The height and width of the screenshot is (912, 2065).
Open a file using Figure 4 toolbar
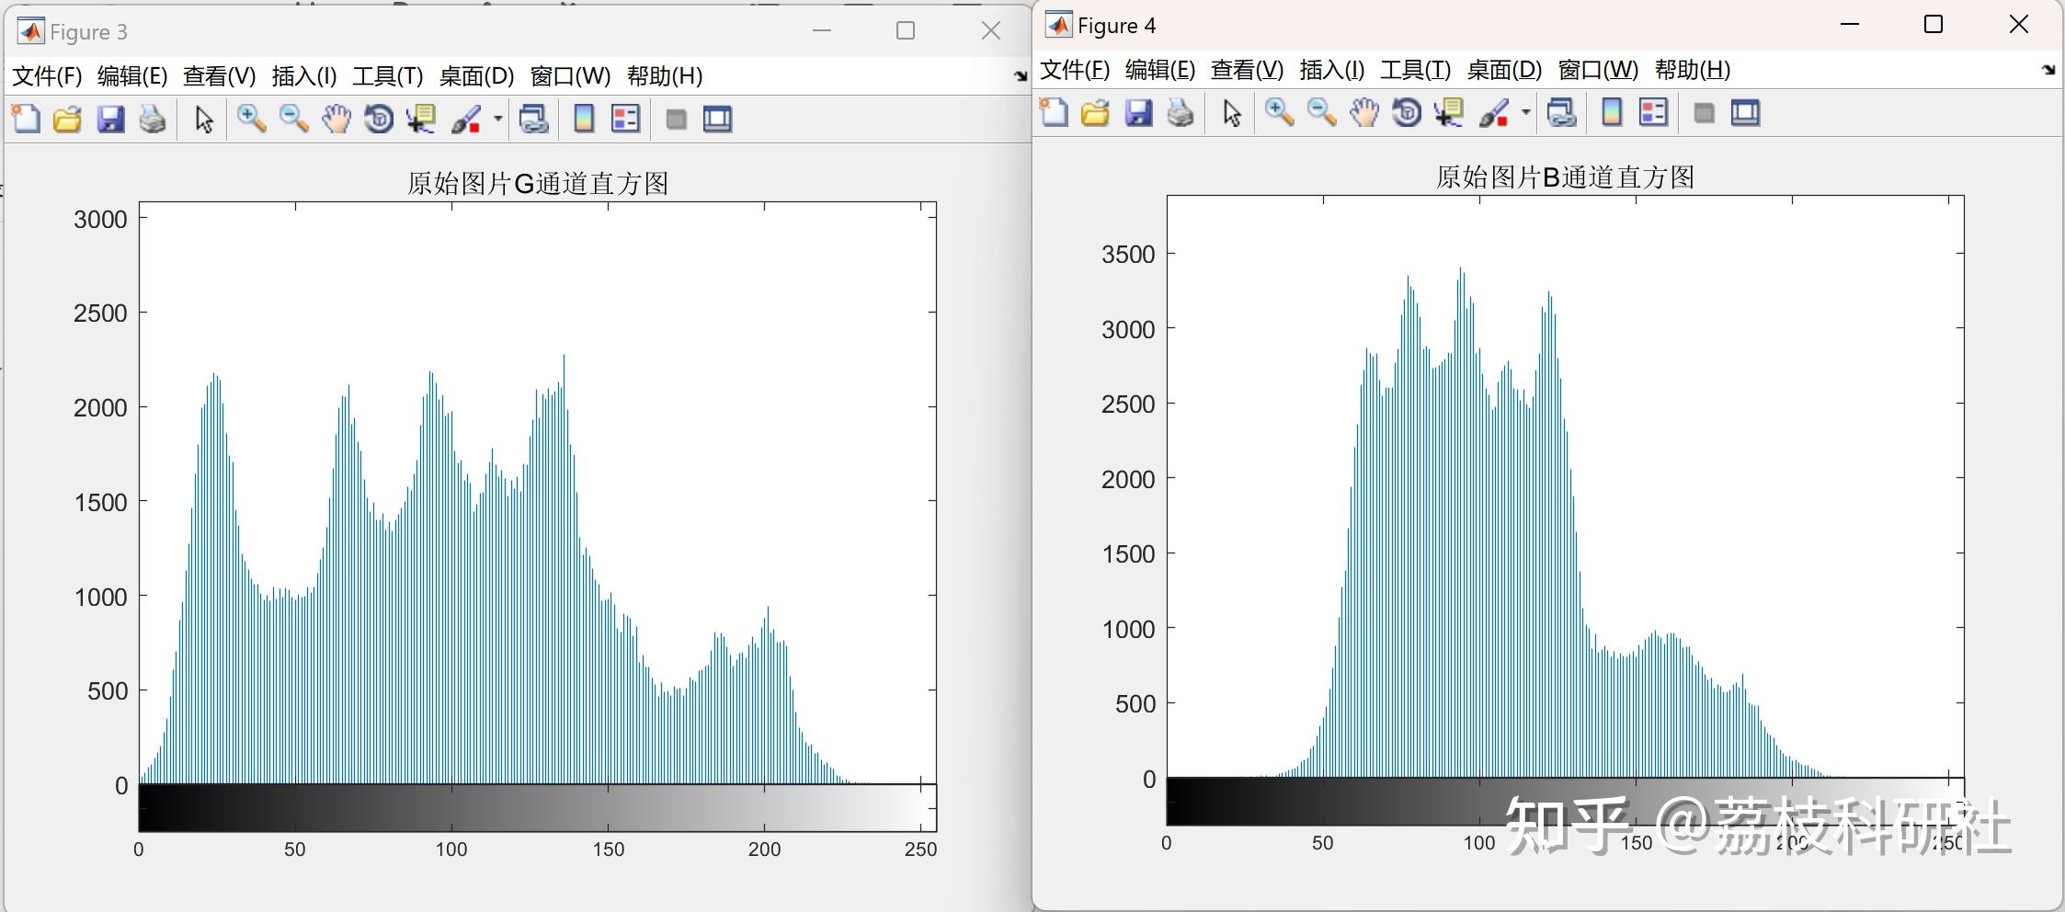(1095, 112)
